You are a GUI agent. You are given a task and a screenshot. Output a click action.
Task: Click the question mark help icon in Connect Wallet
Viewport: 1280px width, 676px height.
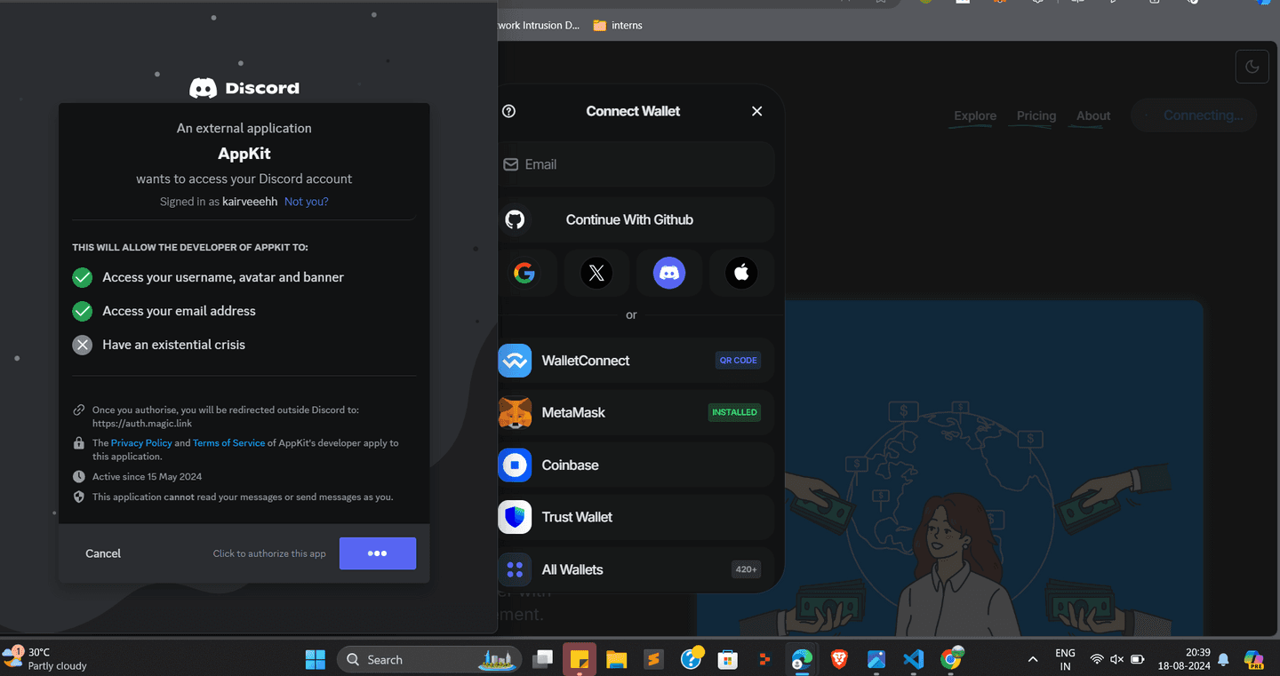509,111
